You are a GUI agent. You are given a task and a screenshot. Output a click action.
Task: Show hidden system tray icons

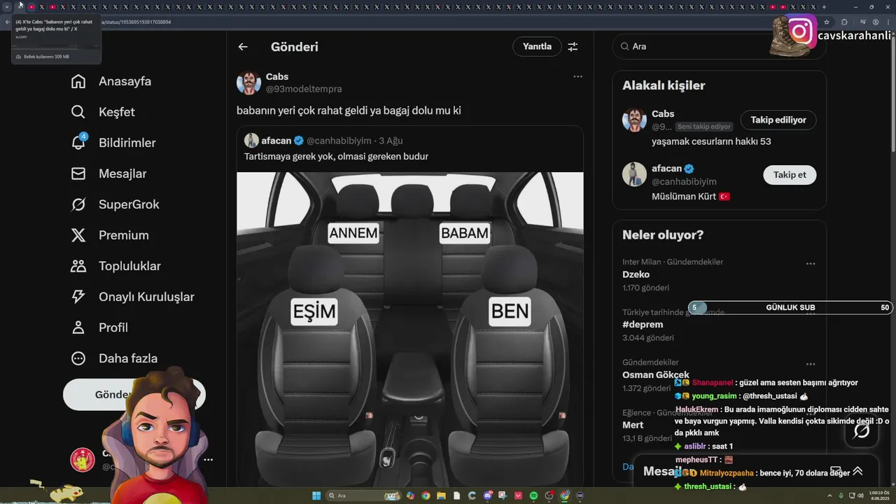[x=831, y=496]
